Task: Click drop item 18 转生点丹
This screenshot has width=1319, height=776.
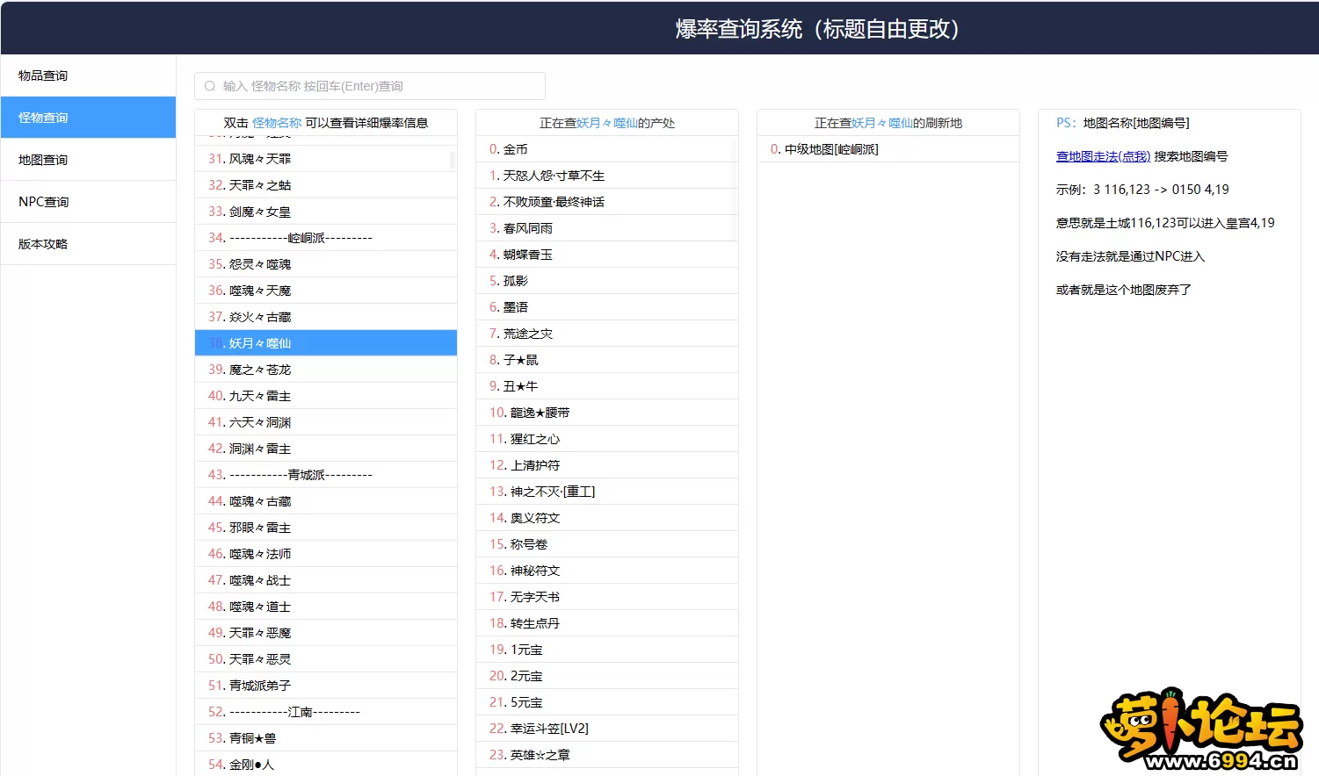Action: (x=607, y=623)
